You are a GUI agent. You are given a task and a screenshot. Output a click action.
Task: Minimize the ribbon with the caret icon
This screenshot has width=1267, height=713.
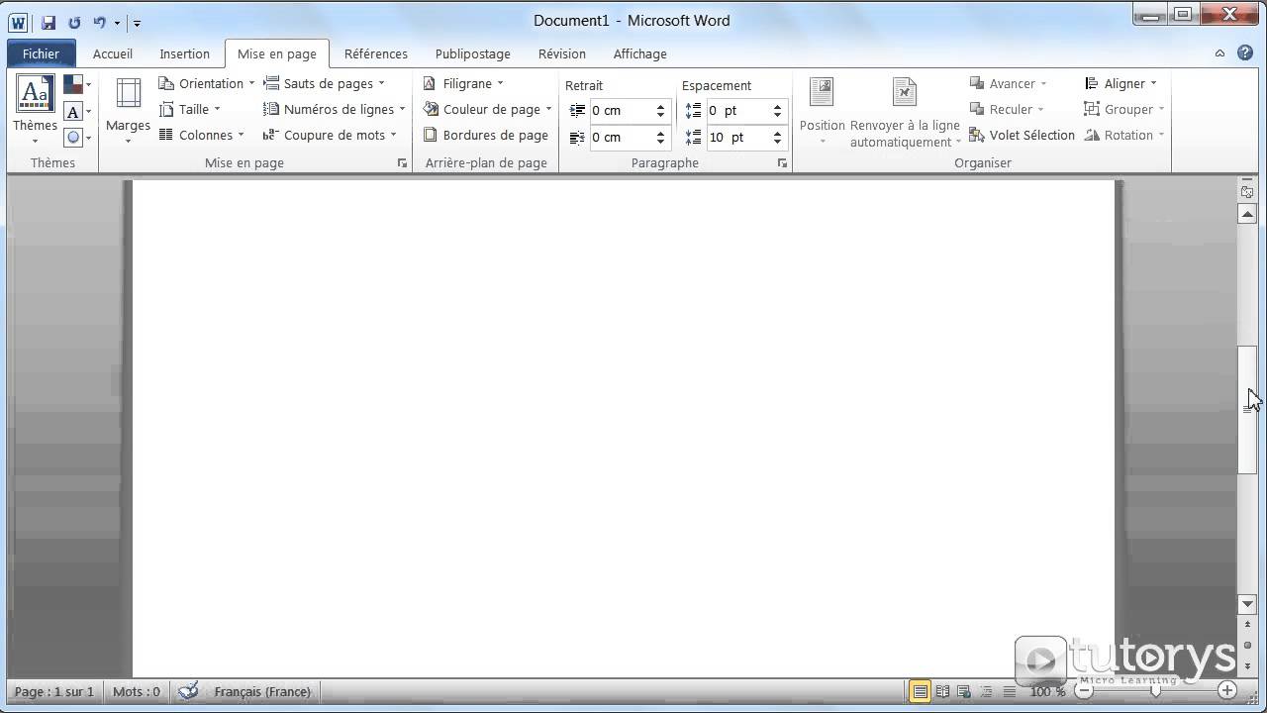coord(1221,53)
